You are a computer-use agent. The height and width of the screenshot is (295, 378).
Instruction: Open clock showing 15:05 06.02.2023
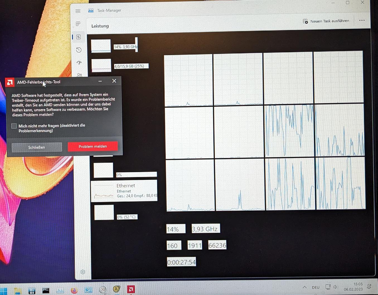(353, 286)
